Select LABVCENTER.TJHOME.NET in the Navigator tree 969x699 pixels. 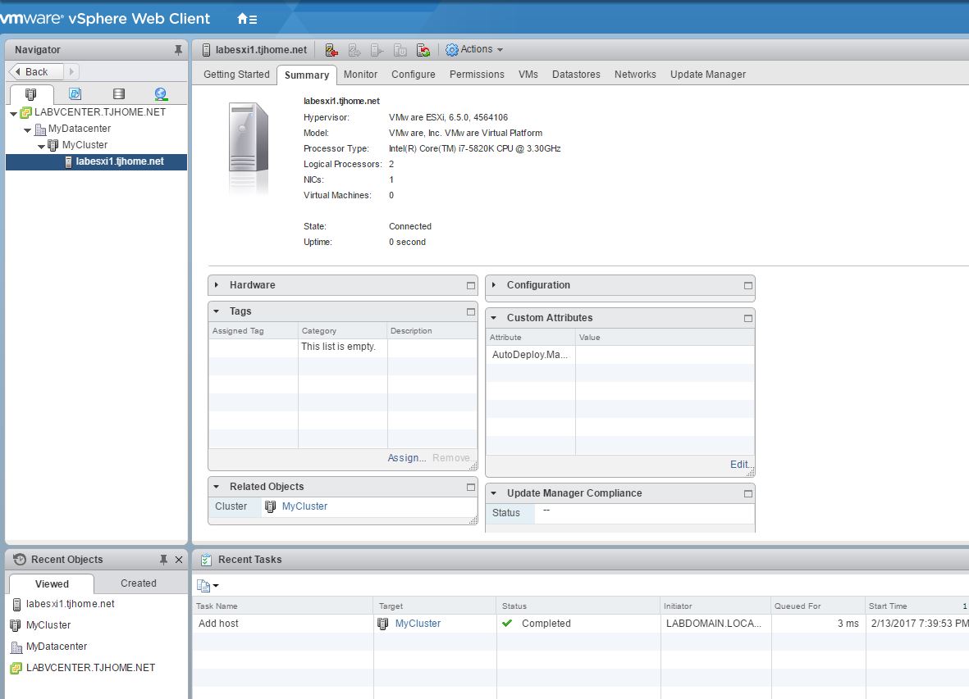click(x=100, y=112)
